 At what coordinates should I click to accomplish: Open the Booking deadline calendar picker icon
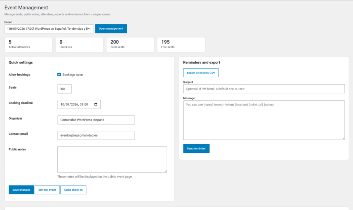pyautogui.click(x=96, y=104)
